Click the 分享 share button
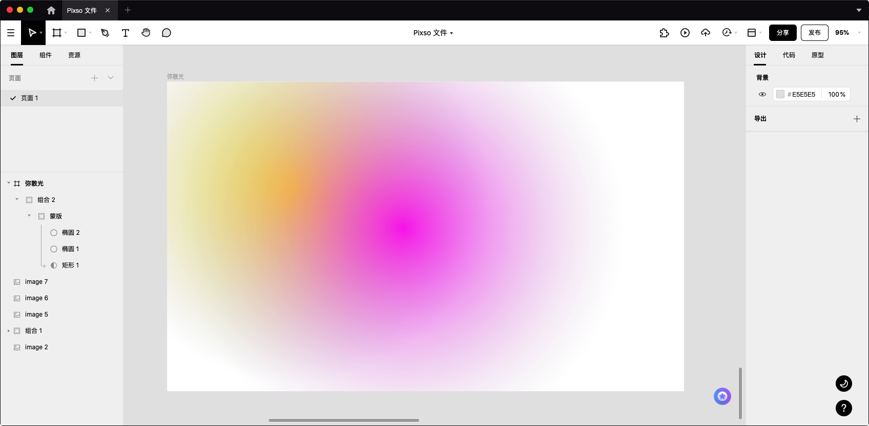Image resolution: width=869 pixels, height=426 pixels. pyautogui.click(x=783, y=33)
